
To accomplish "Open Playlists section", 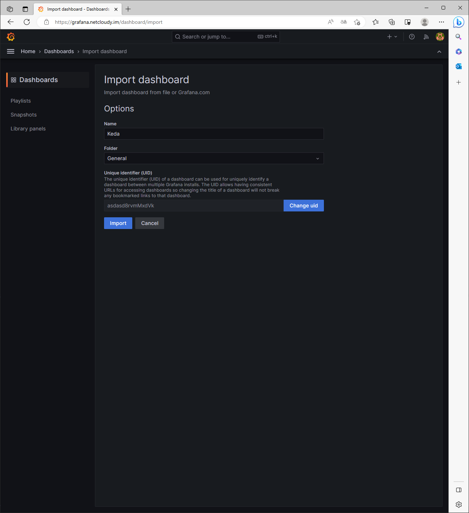I will (x=21, y=101).
